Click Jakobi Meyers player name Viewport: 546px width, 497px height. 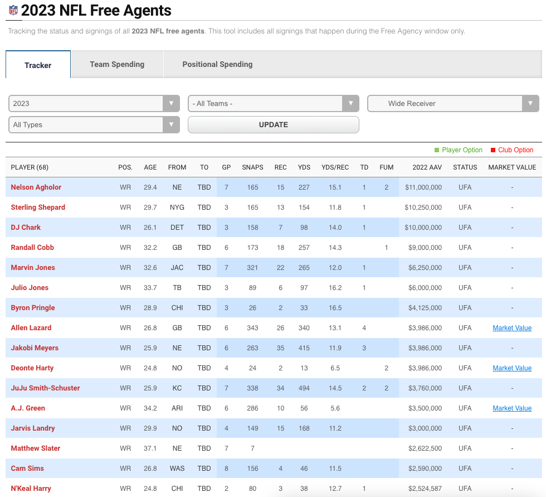pos(34,348)
